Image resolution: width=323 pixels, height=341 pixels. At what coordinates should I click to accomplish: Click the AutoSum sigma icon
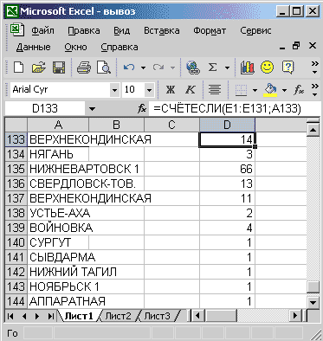pyautogui.click(x=212, y=68)
